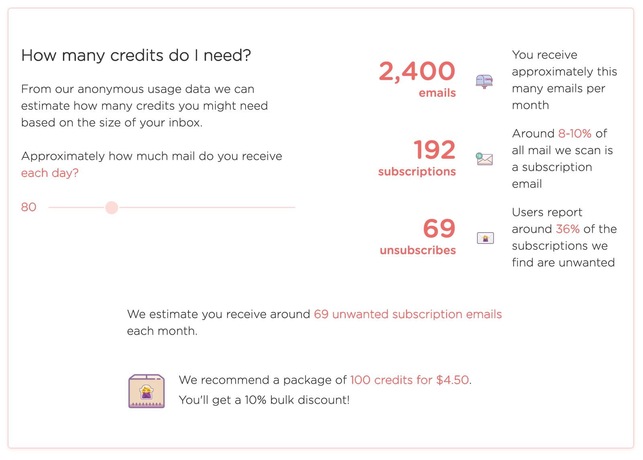Click the slider value label 80
The height and width of the screenshot is (460, 643).
coord(29,207)
